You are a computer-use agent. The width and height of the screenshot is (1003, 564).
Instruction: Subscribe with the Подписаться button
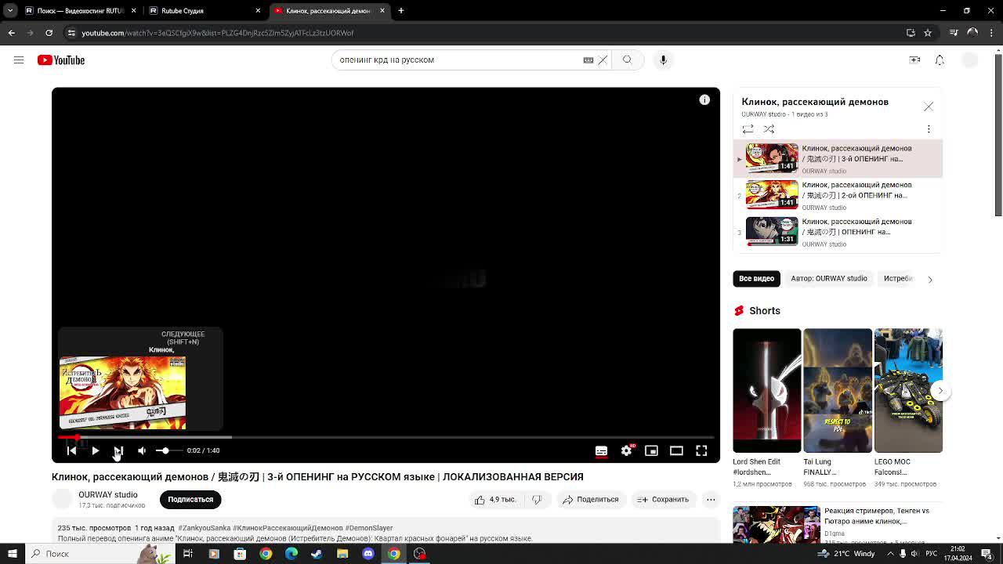pos(190,500)
